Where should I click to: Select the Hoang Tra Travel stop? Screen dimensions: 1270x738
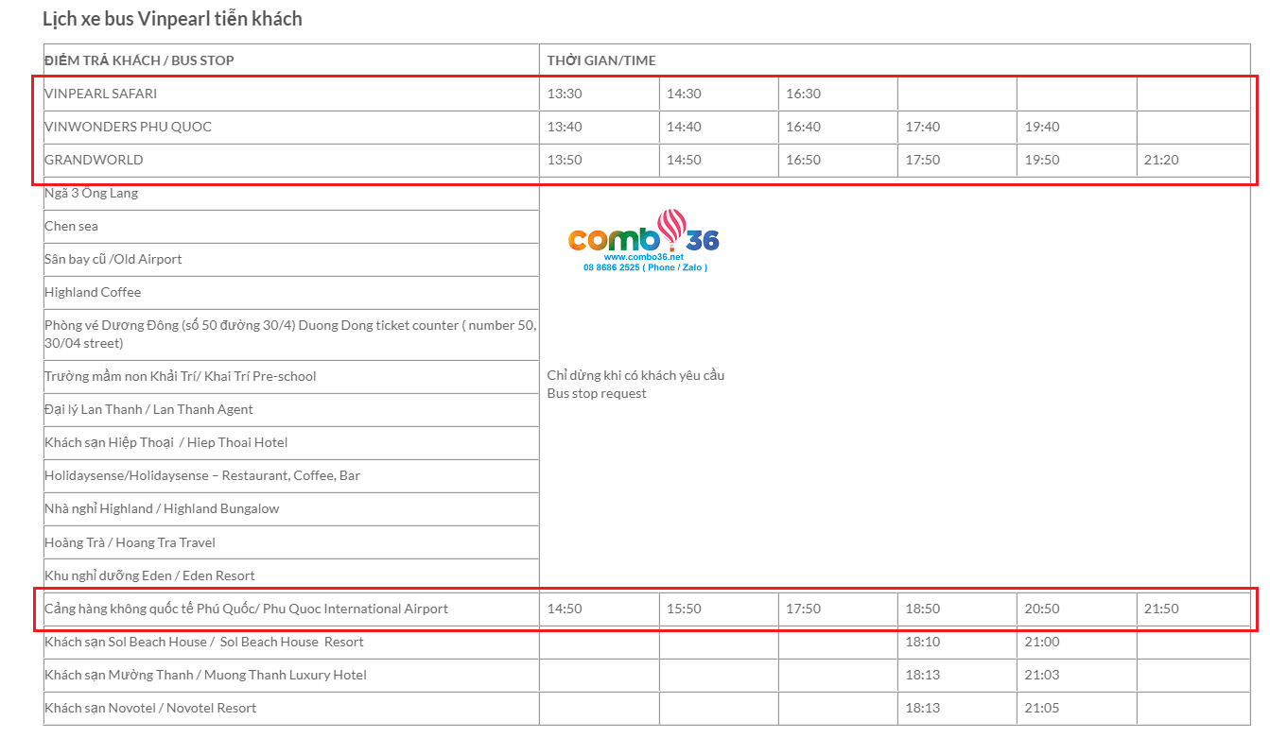coord(130,542)
